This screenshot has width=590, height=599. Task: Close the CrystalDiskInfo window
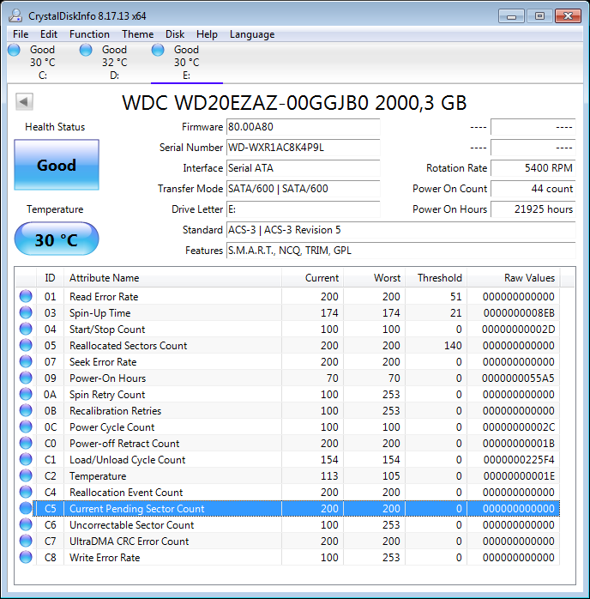(x=568, y=16)
